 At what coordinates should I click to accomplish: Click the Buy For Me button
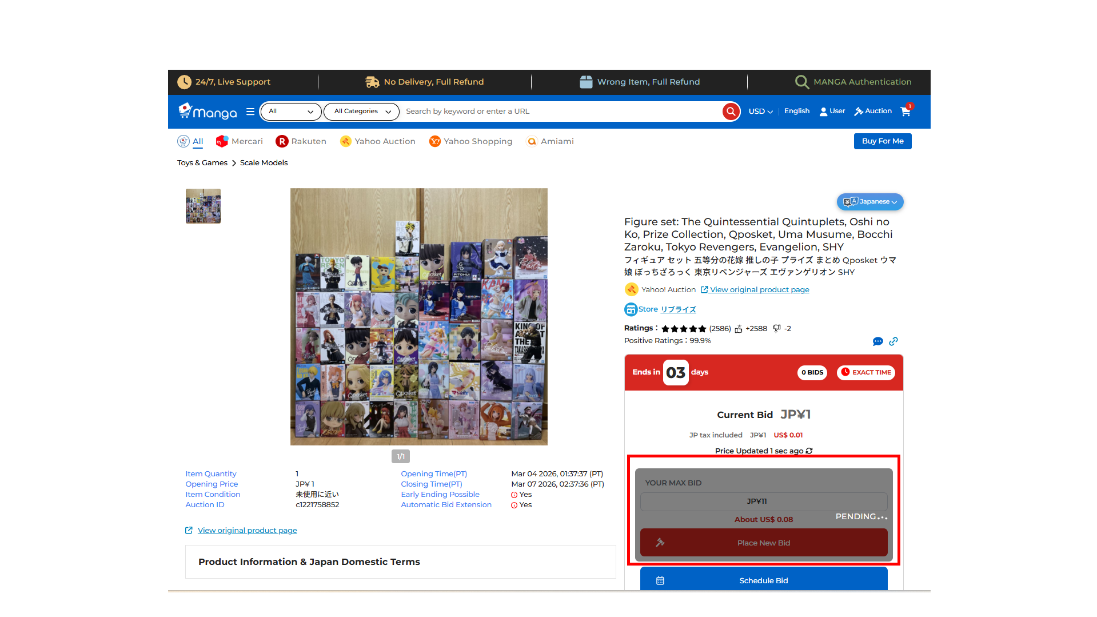[x=882, y=141]
